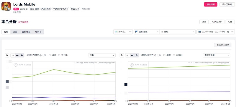Select the pie chart icon on left chart

(22, 55)
